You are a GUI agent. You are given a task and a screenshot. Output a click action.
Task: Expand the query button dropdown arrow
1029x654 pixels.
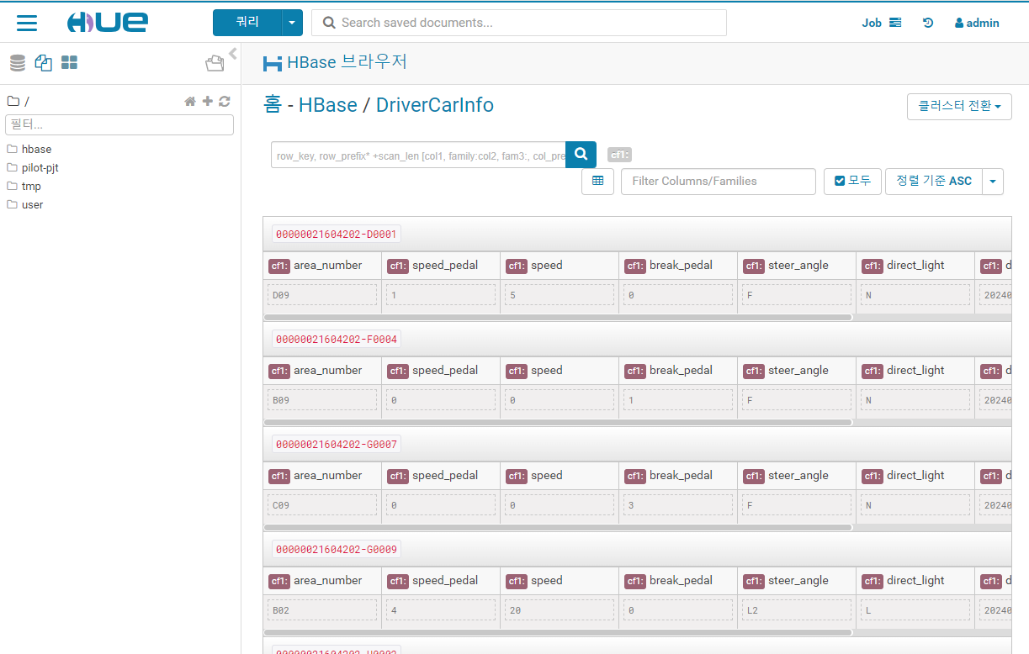(292, 23)
